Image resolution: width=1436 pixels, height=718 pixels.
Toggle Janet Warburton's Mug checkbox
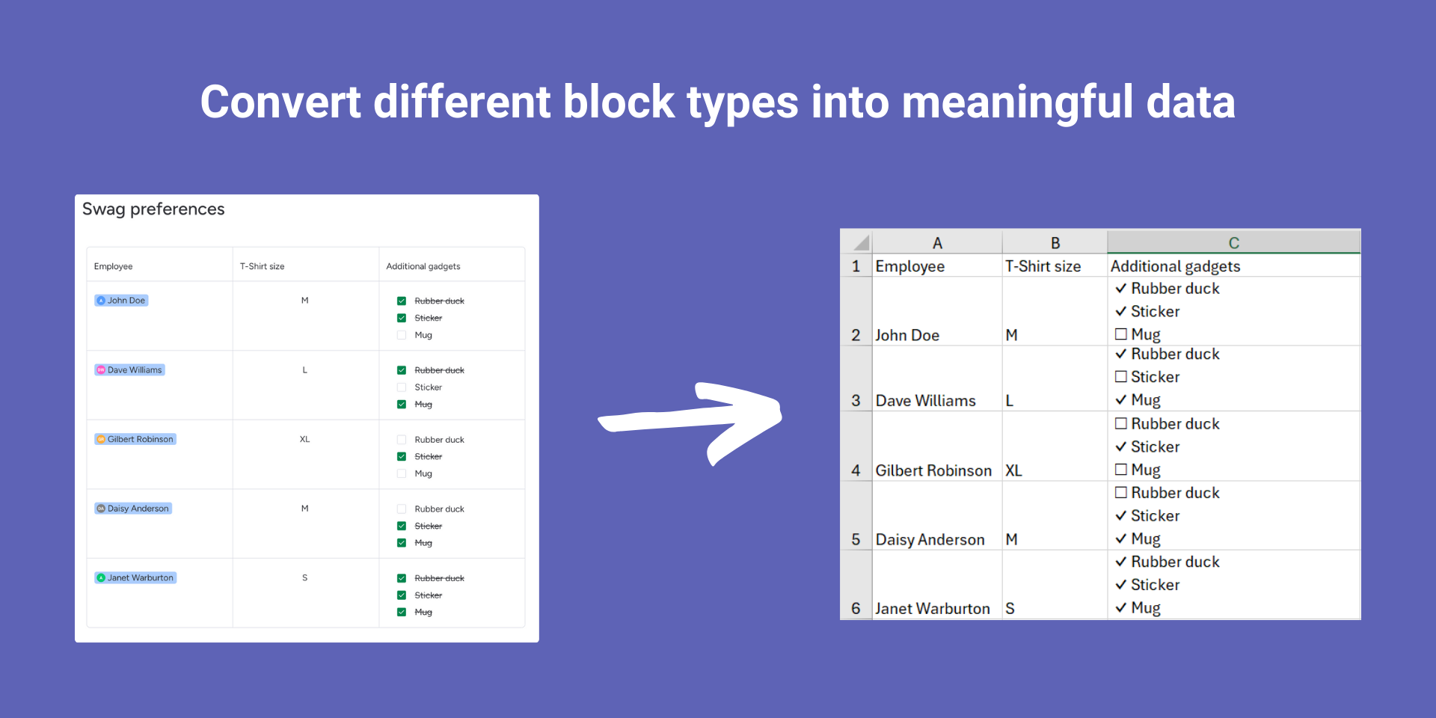pos(402,612)
